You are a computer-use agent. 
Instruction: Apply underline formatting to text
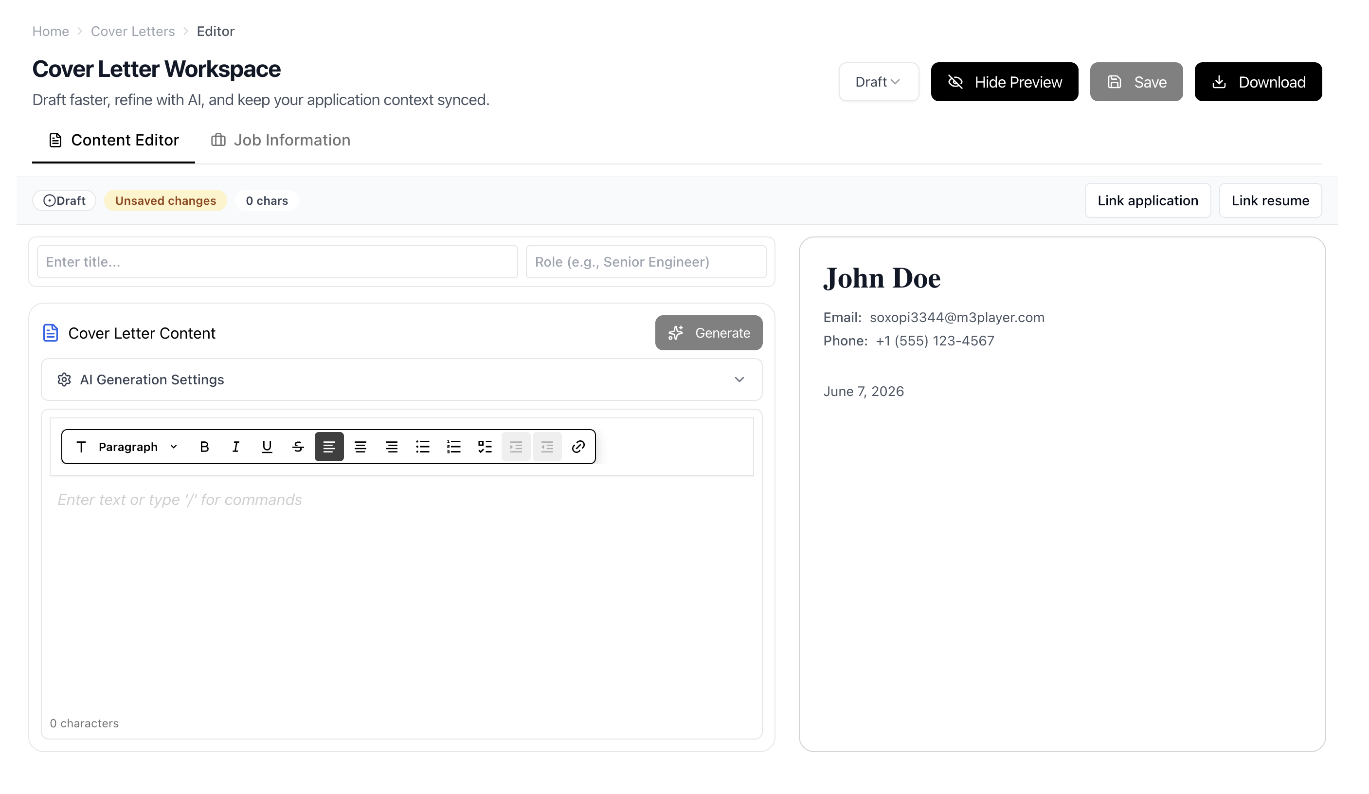[x=267, y=447]
